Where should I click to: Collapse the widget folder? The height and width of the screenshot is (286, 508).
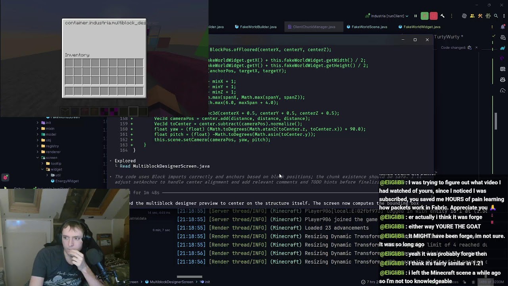(43, 169)
